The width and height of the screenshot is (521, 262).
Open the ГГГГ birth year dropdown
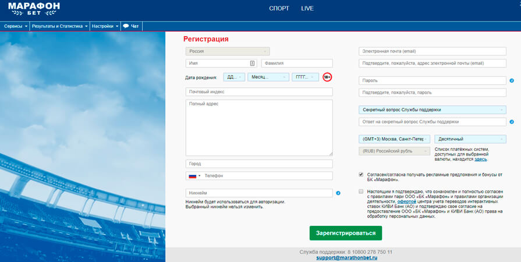click(305, 77)
